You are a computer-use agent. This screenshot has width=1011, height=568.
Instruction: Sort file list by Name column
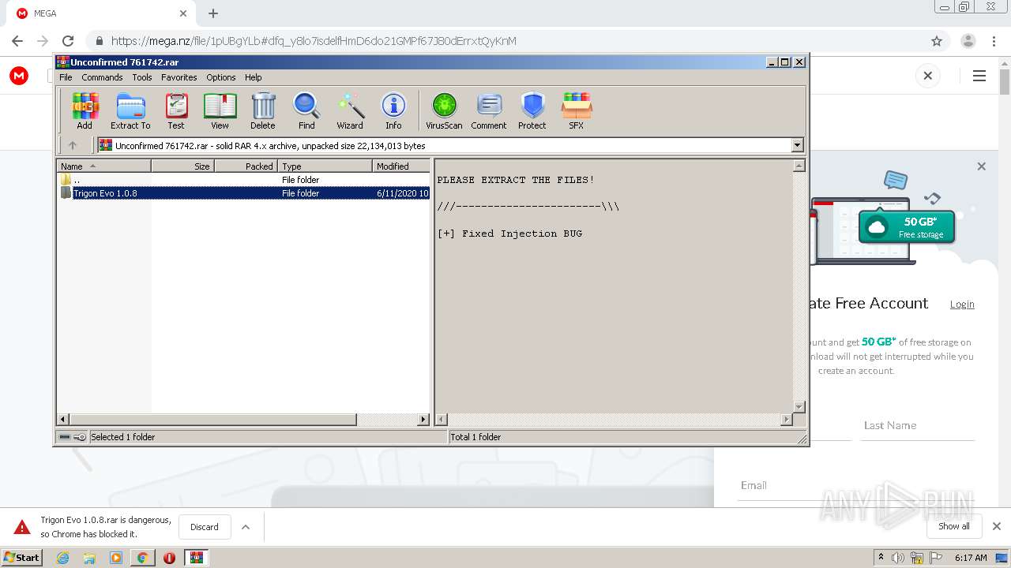pos(103,166)
